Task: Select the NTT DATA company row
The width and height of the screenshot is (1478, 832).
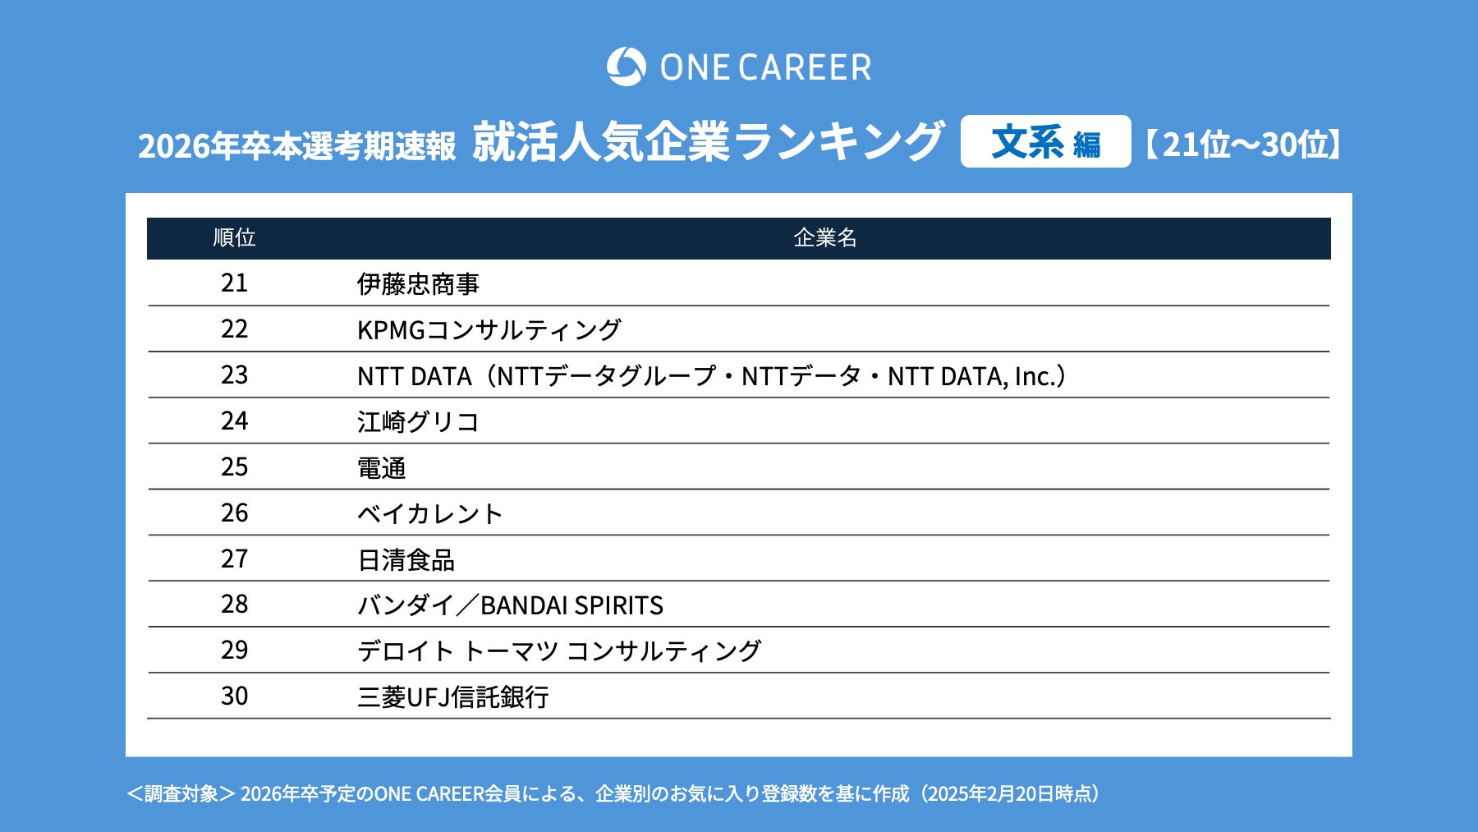Action: click(x=711, y=376)
